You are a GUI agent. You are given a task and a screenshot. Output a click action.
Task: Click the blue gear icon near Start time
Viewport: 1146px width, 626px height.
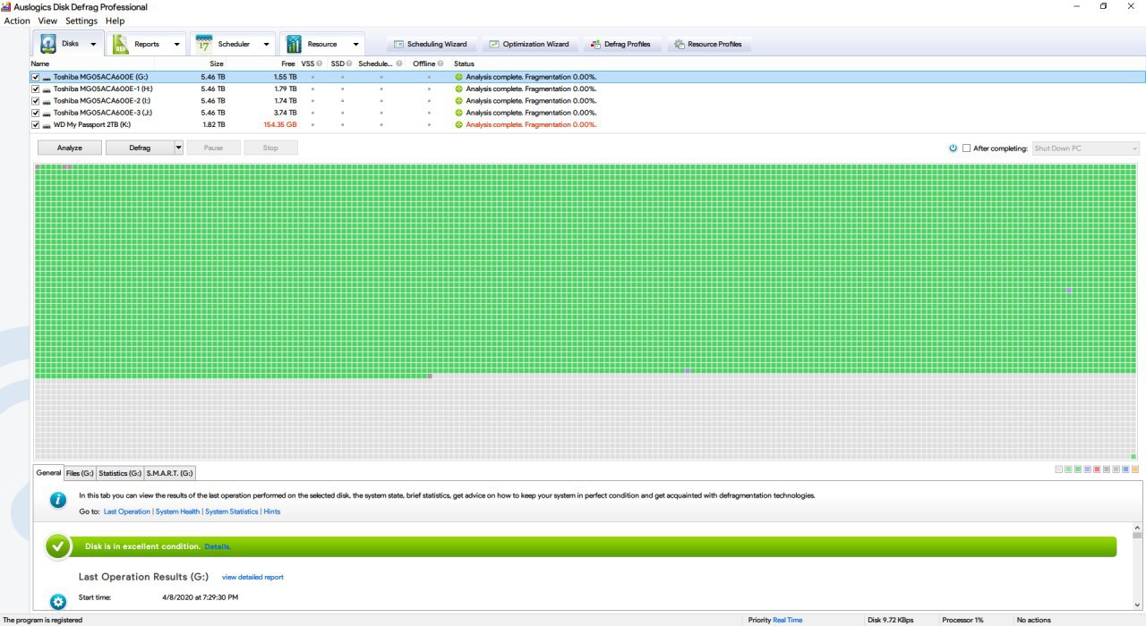(58, 602)
